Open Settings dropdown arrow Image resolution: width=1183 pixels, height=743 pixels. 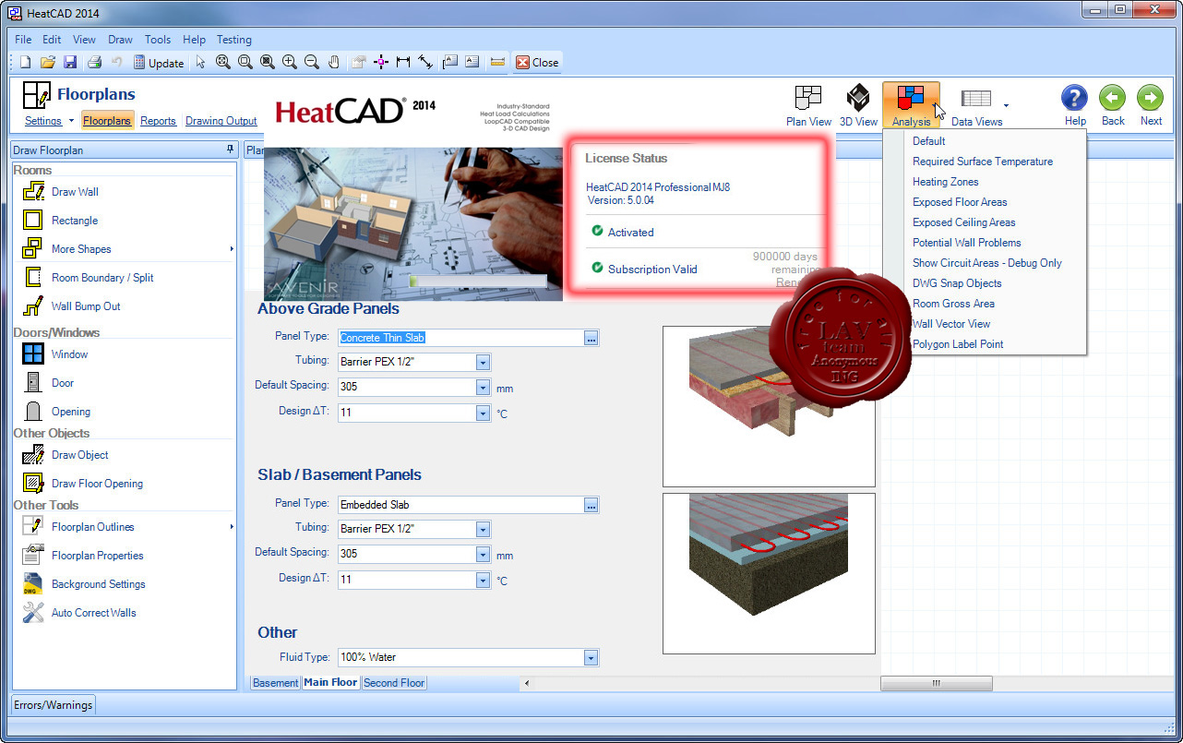(x=70, y=122)
